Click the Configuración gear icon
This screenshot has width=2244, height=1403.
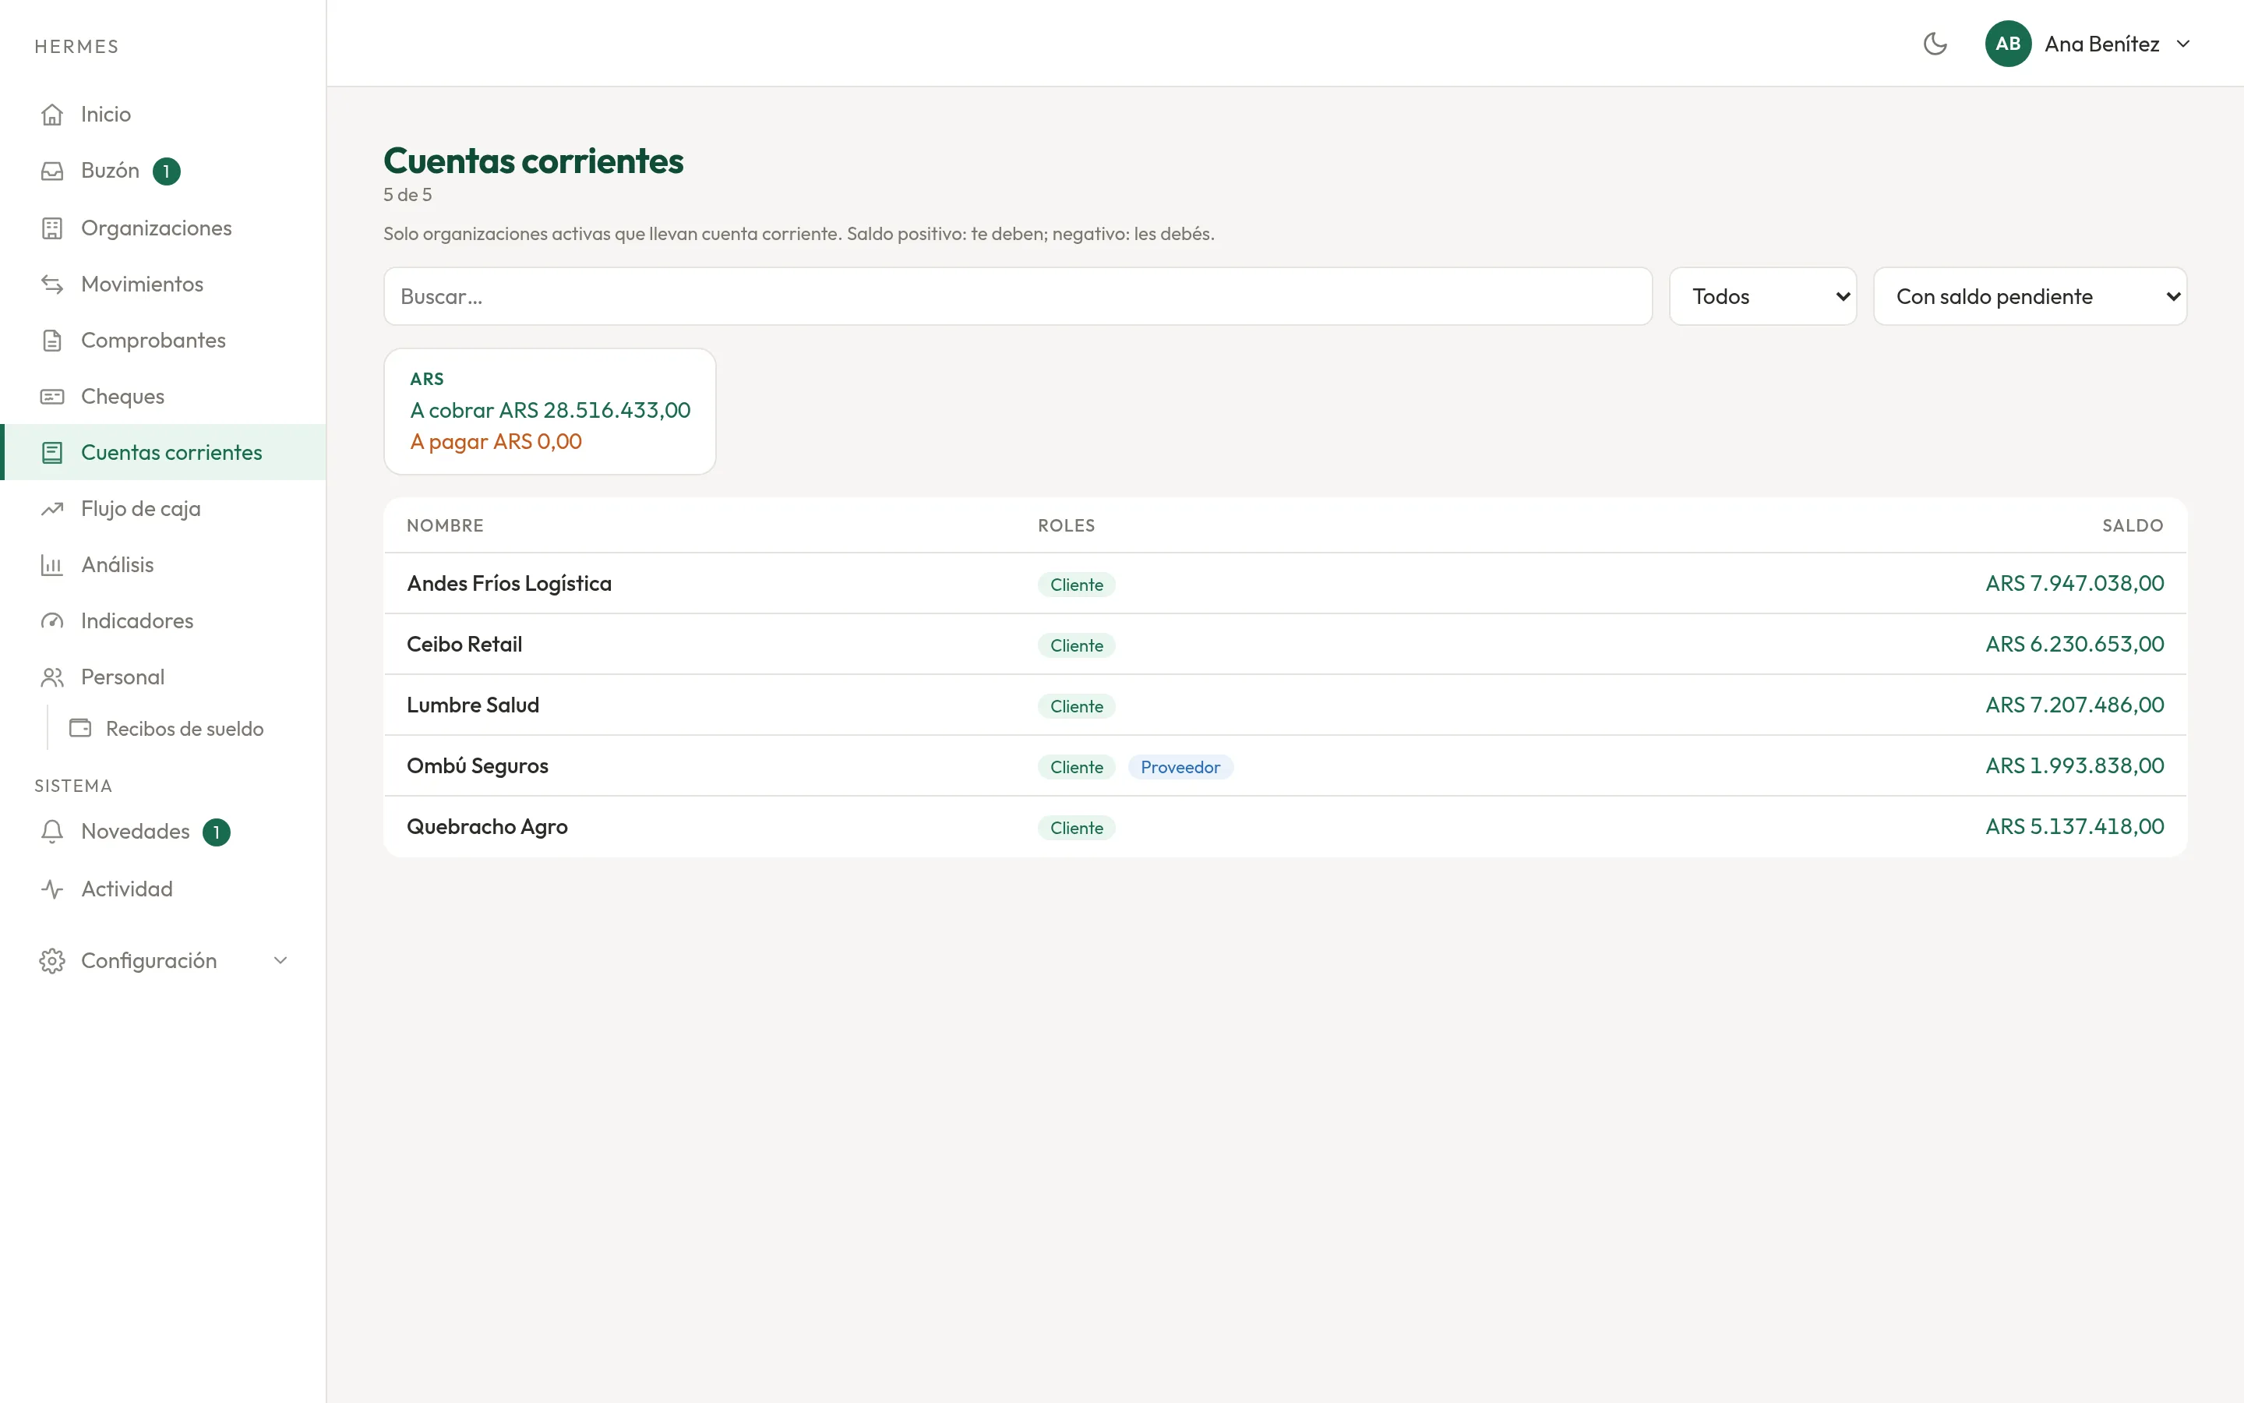click(x=52, y=960)
